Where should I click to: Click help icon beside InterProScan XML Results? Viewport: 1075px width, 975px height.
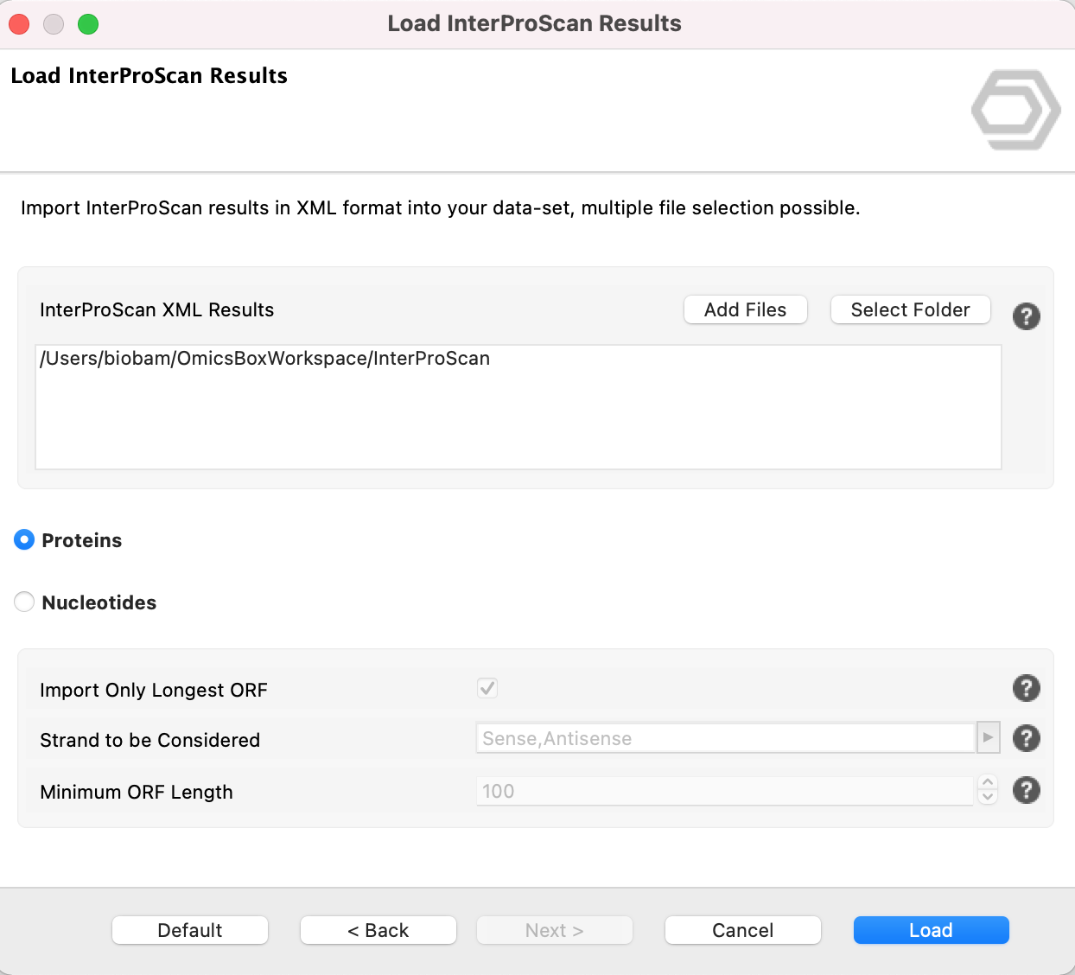click(x=1026, y=316)
